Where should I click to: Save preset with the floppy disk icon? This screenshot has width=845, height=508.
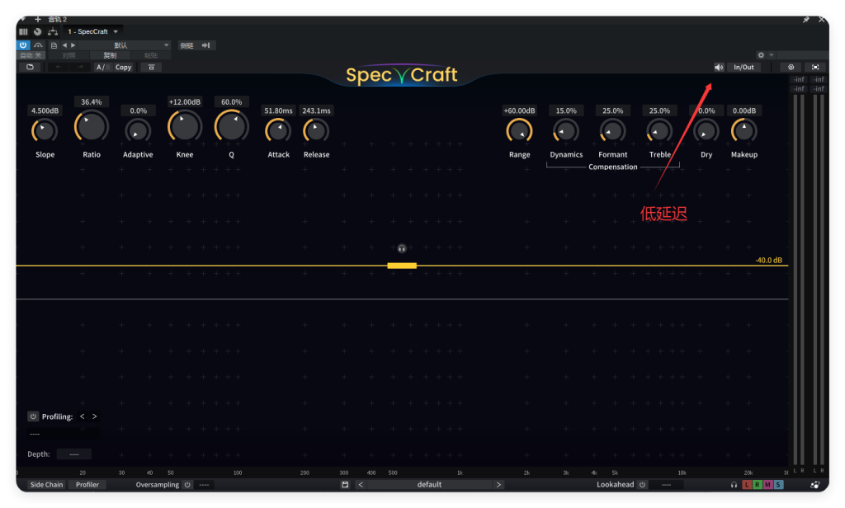pos(346,485)
